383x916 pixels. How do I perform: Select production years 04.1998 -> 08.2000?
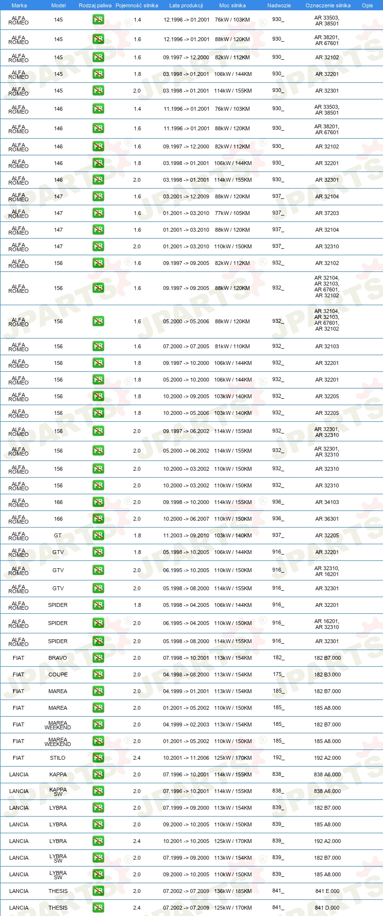pos(186,675)
